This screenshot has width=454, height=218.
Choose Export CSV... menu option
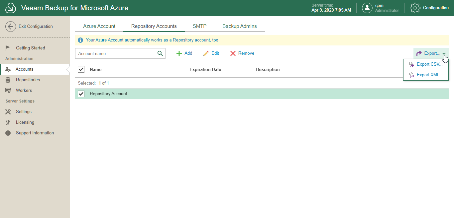click(x=426, y=64)
